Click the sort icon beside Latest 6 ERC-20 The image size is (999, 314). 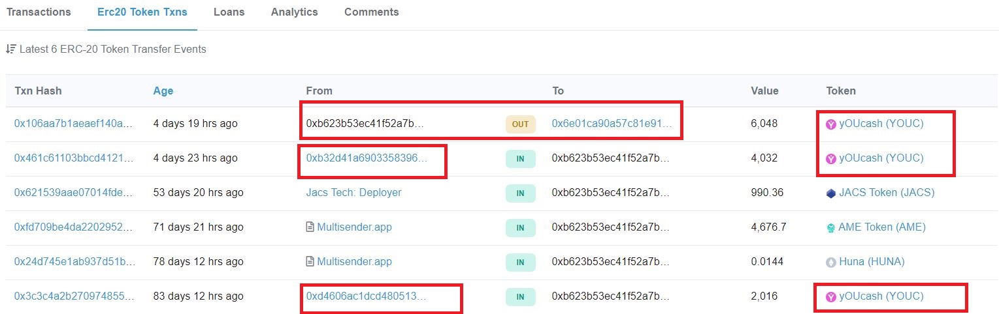(x=10, y=49)
